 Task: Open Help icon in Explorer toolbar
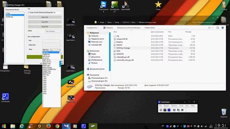[x=222, y=28]
